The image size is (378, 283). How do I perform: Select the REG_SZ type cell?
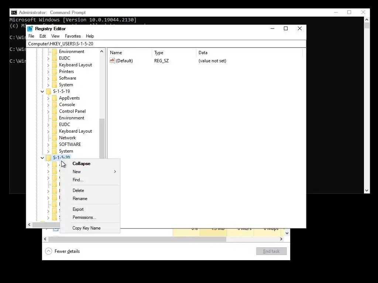click(x=162, y=61)
